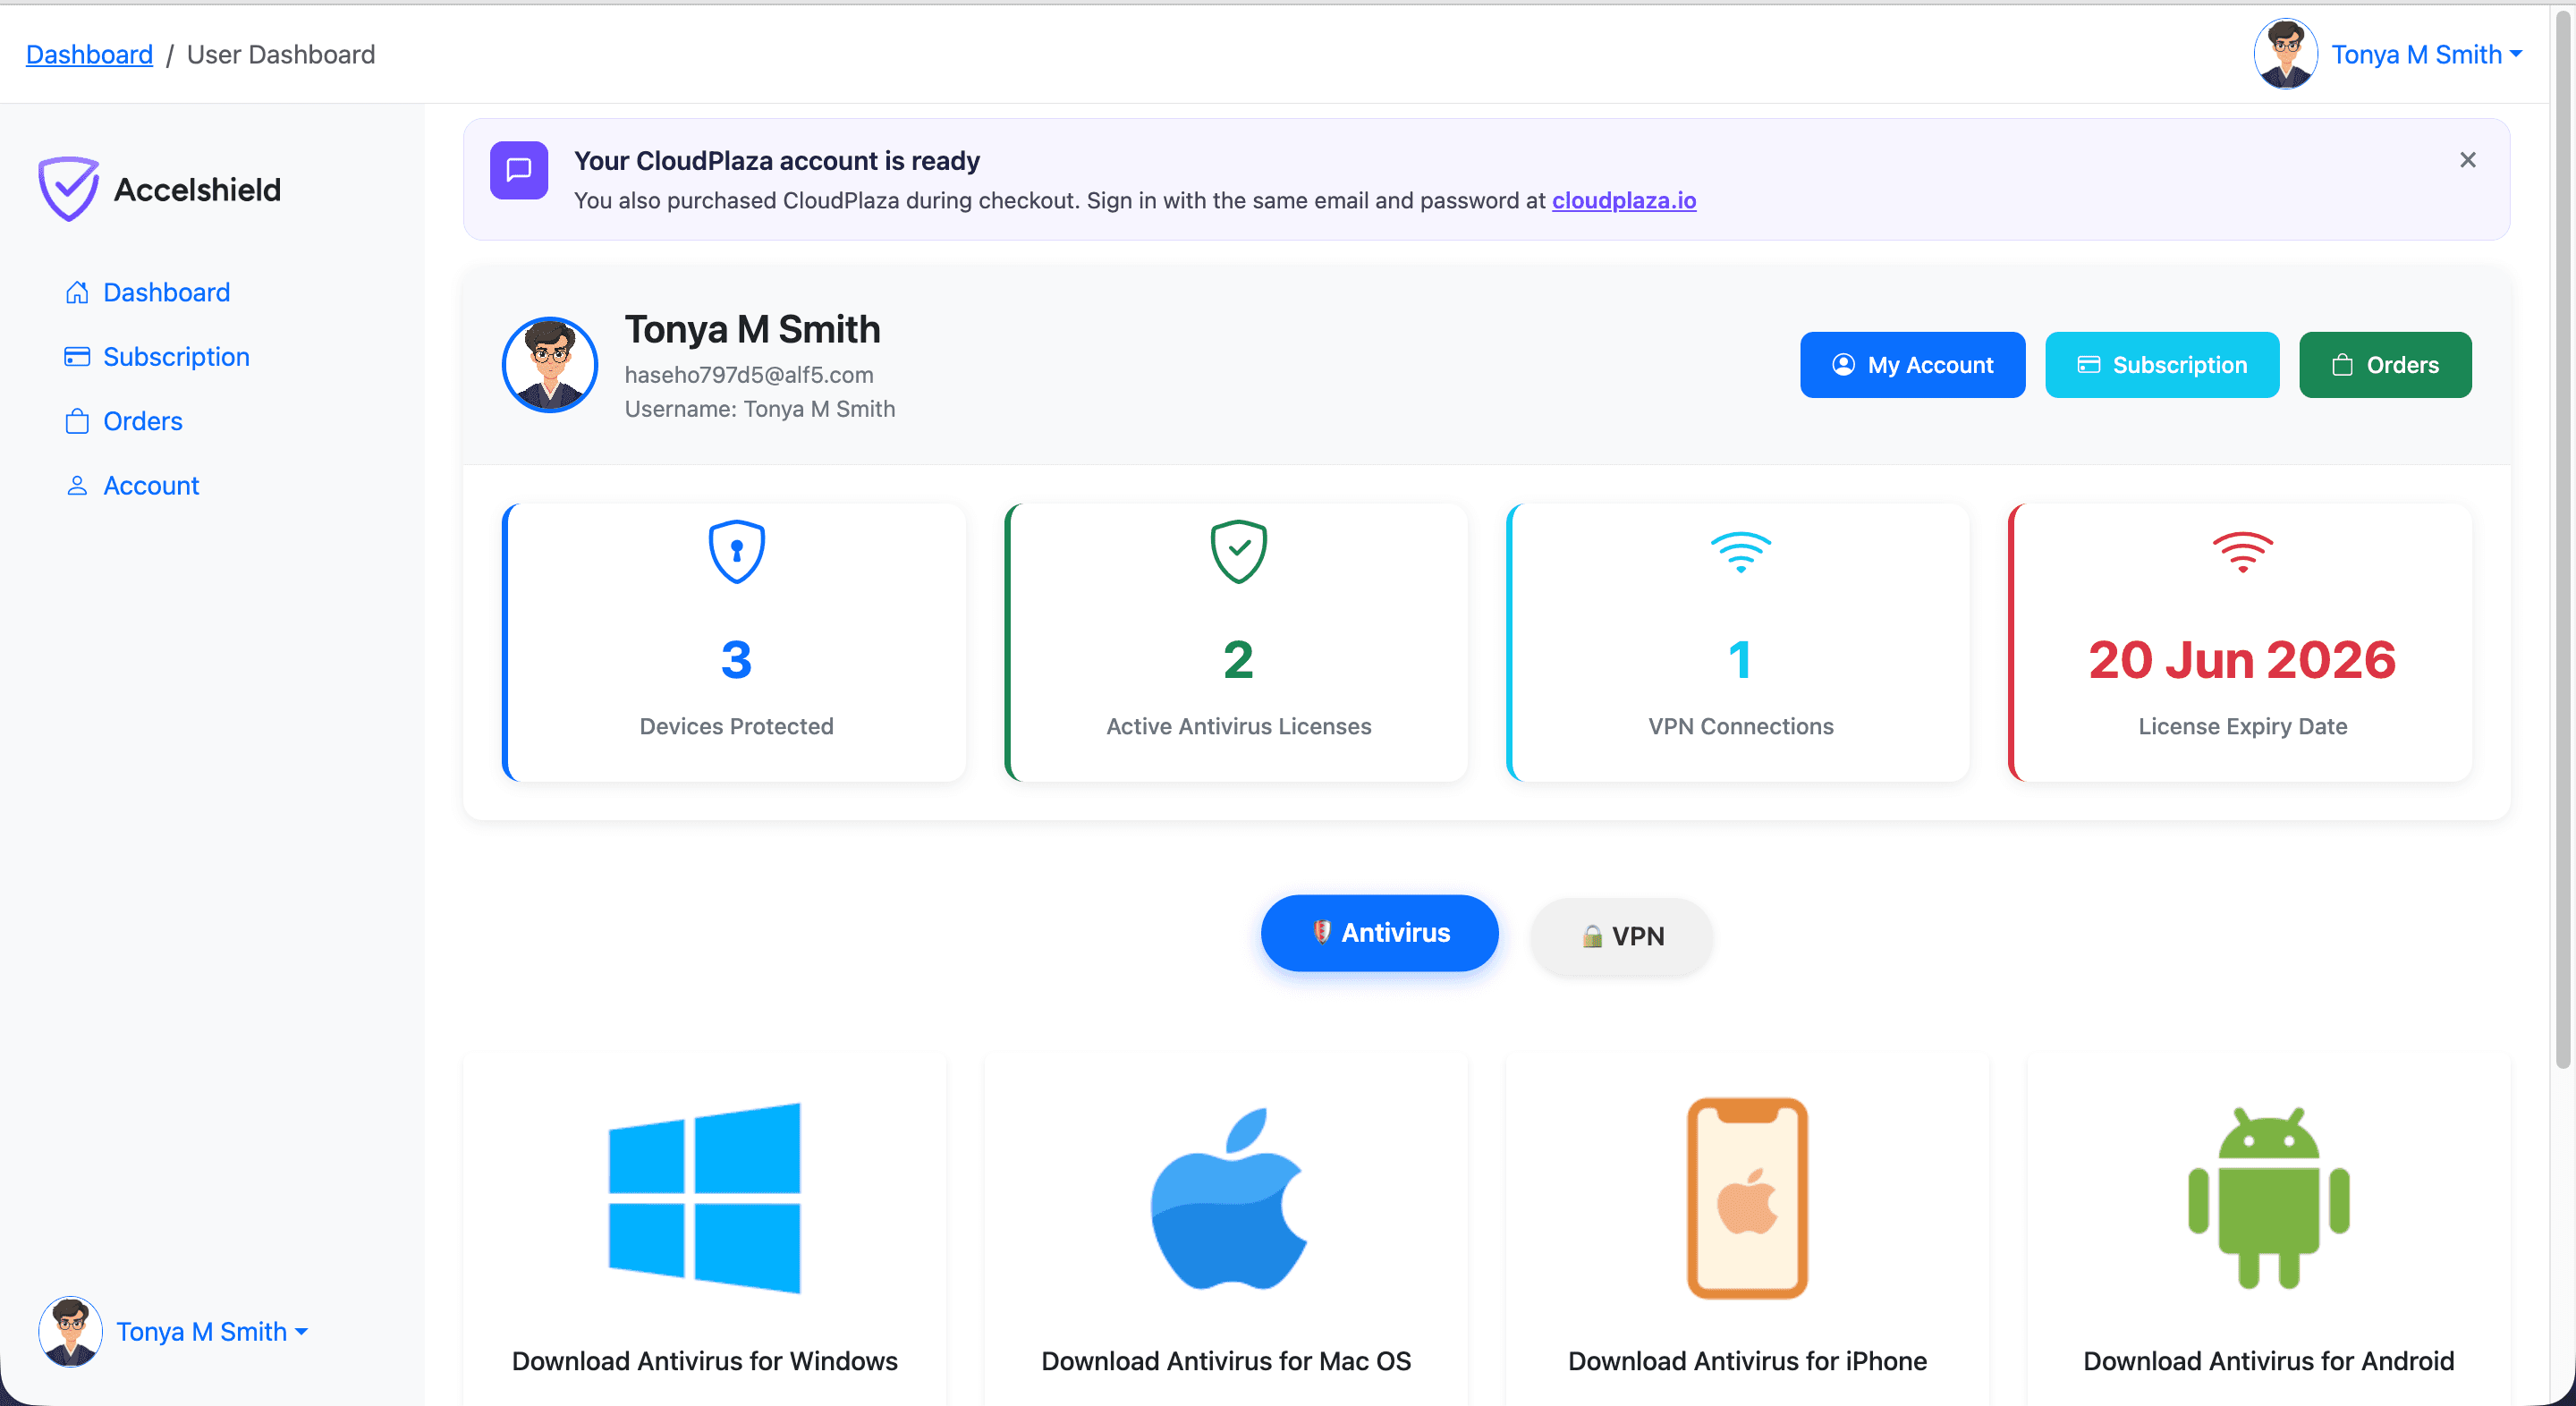Click the red License Expiry wifi icon

2243,551
